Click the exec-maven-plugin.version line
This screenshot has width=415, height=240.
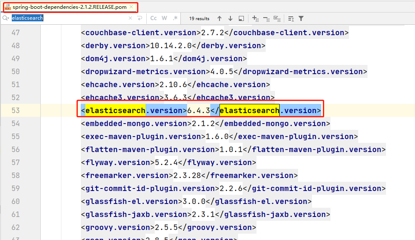tap(219, 137)
